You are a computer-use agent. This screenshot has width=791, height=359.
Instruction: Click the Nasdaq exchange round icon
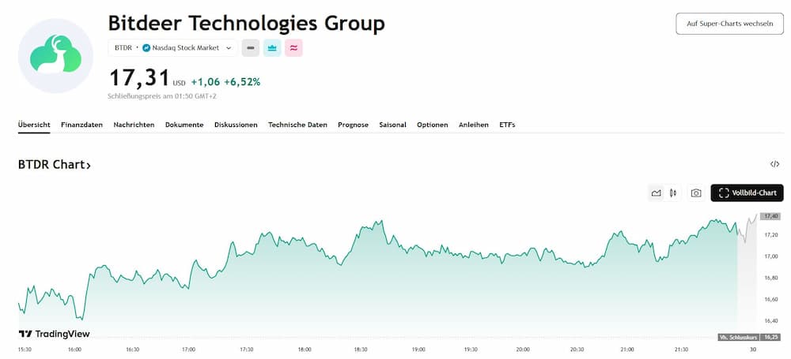coord(146,48)
